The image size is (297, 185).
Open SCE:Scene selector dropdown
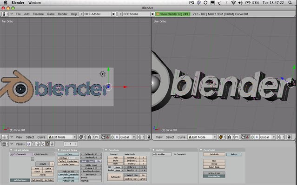(x=120, y=14)
